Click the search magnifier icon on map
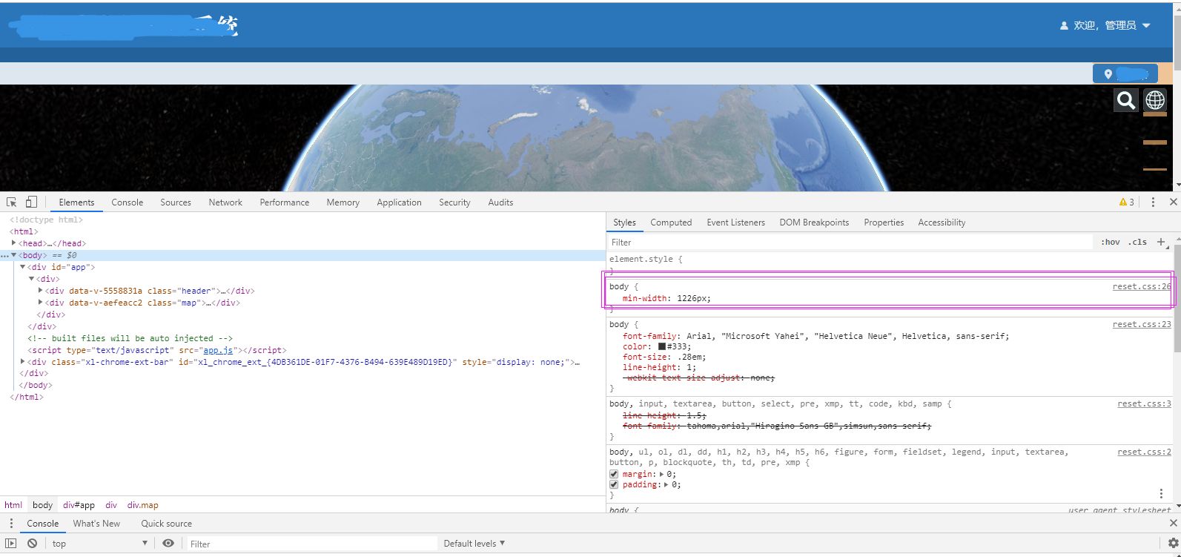Viewport: 1181px width, 557px height. (1126, 100)
